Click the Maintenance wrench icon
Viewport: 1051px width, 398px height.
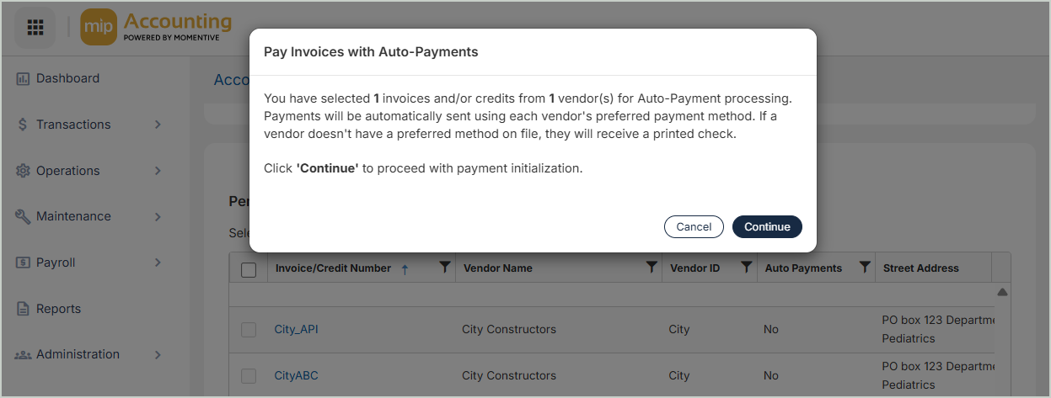pyautogui.click(x=23, y=216)
